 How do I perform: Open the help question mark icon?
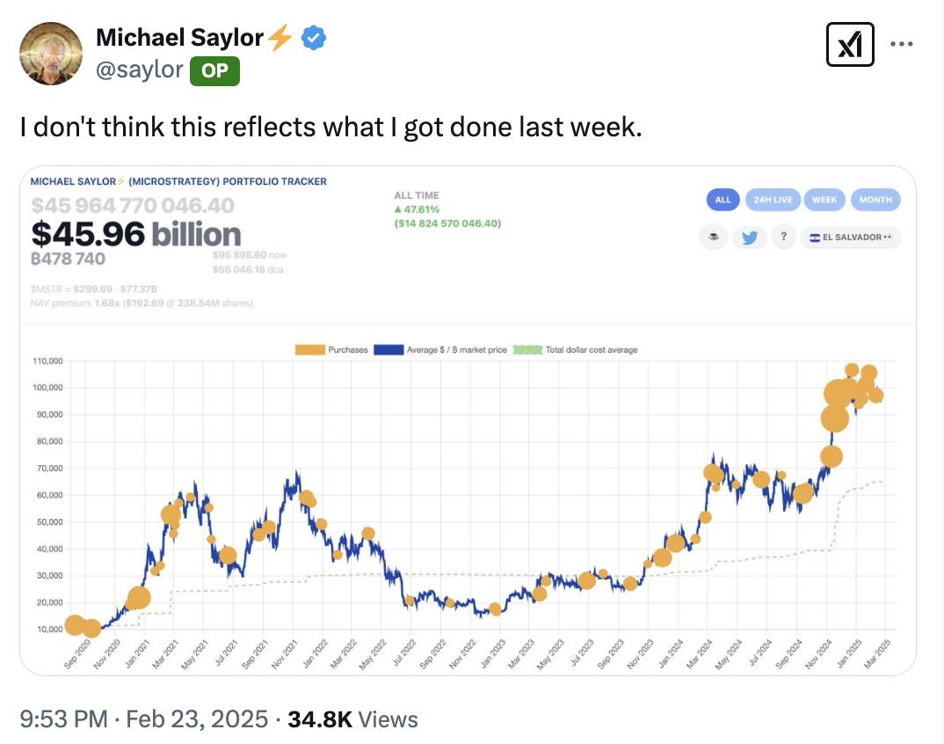[x=784, y=237]
